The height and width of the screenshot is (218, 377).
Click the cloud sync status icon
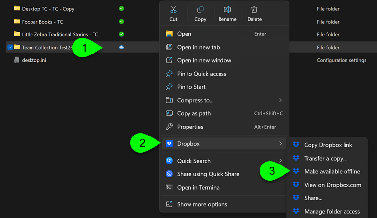click(121, 47)
